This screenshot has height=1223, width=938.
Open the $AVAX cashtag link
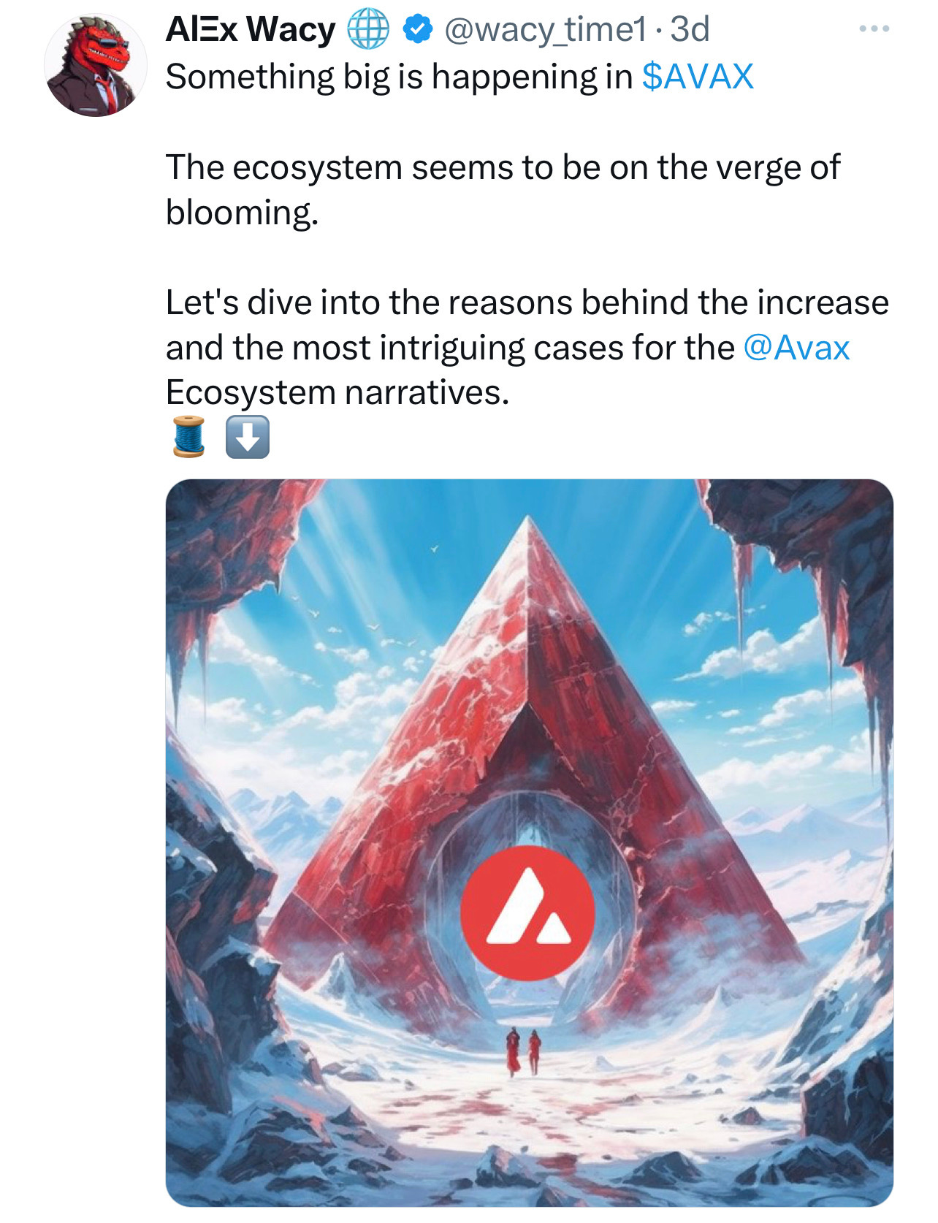(x=698, y=77)
